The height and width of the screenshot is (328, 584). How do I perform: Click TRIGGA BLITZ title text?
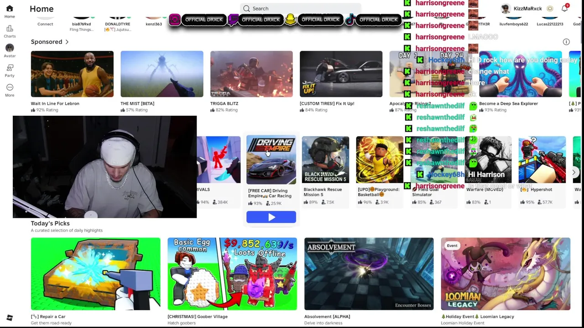tap(224, 103)
